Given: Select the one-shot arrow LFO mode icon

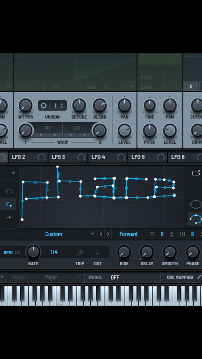Looking at the screenshot, I should pos(9,217).
